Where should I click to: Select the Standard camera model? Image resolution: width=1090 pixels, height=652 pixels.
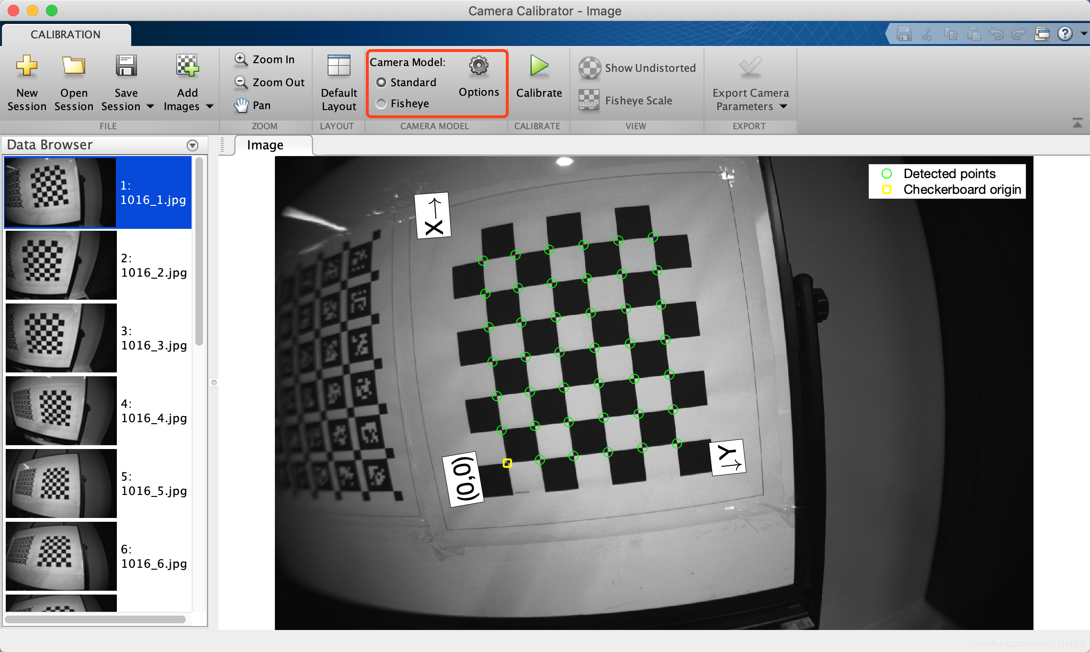[381, 82]
